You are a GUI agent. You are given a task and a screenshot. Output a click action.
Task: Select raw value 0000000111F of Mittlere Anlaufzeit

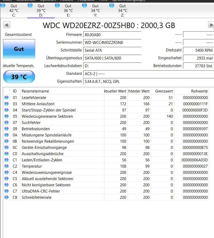195,104
